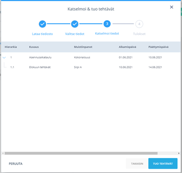The width and height of the screenshot is (182, 173).
Task: Click the Päättymispäivä column header
Action: click(158, 47)
